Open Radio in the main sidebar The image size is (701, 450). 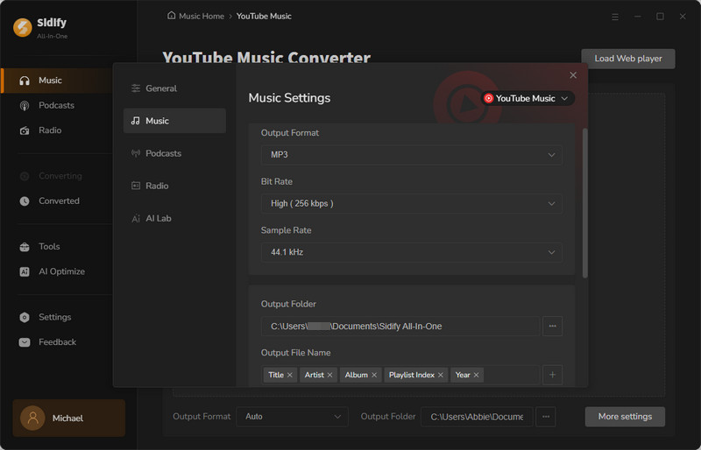(x=50, y=130)
